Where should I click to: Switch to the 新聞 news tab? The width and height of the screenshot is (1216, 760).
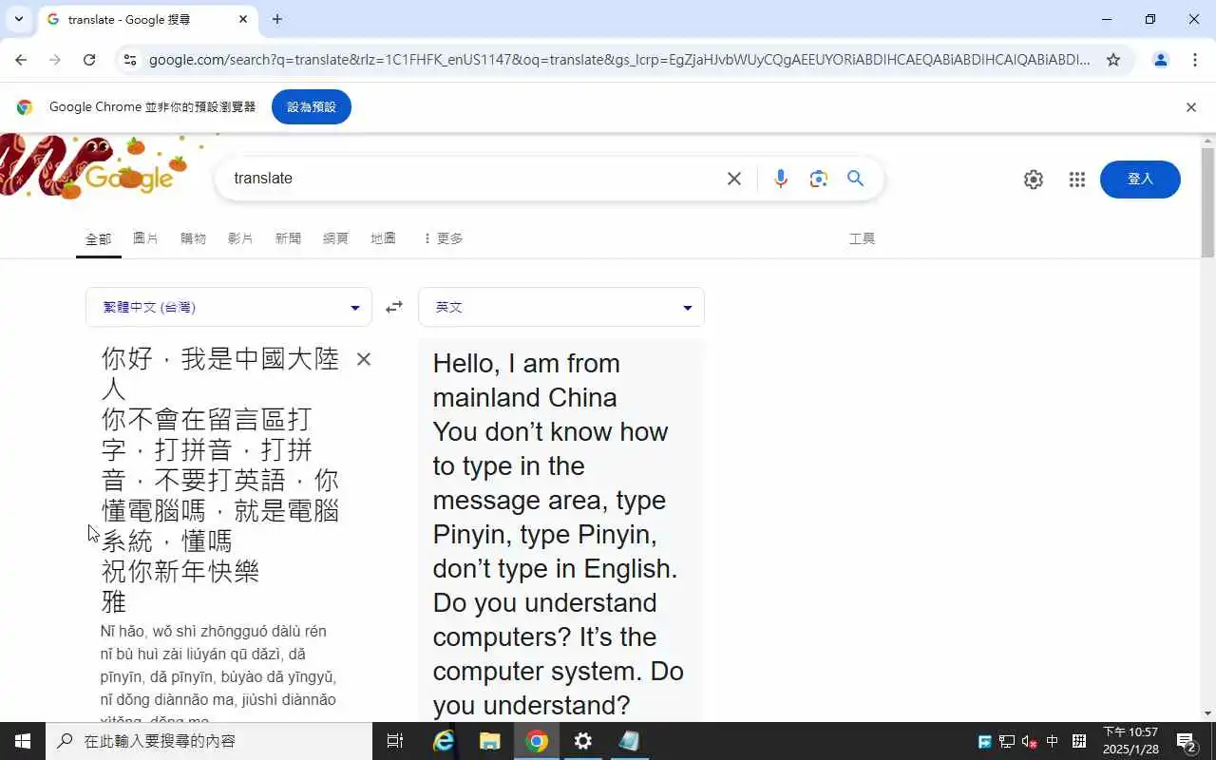288,238
